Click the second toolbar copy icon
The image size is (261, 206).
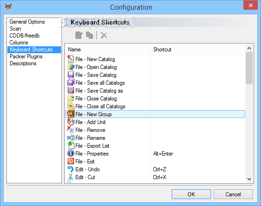(89, 35)
